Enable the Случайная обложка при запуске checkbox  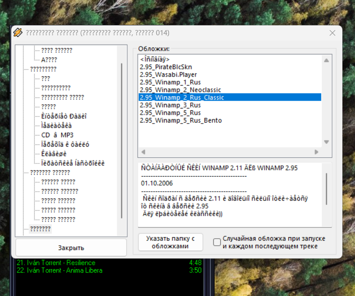[216, 242]
